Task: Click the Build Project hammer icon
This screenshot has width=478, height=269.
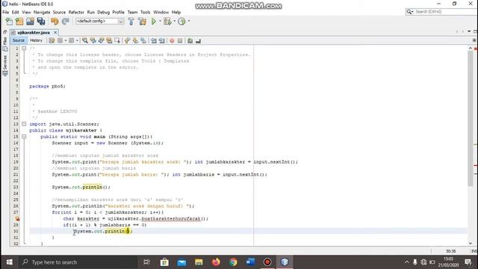Action: 131,22
